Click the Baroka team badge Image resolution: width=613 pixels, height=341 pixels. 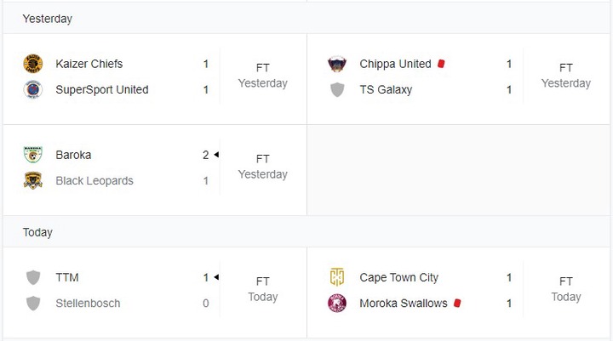[33, 155]
